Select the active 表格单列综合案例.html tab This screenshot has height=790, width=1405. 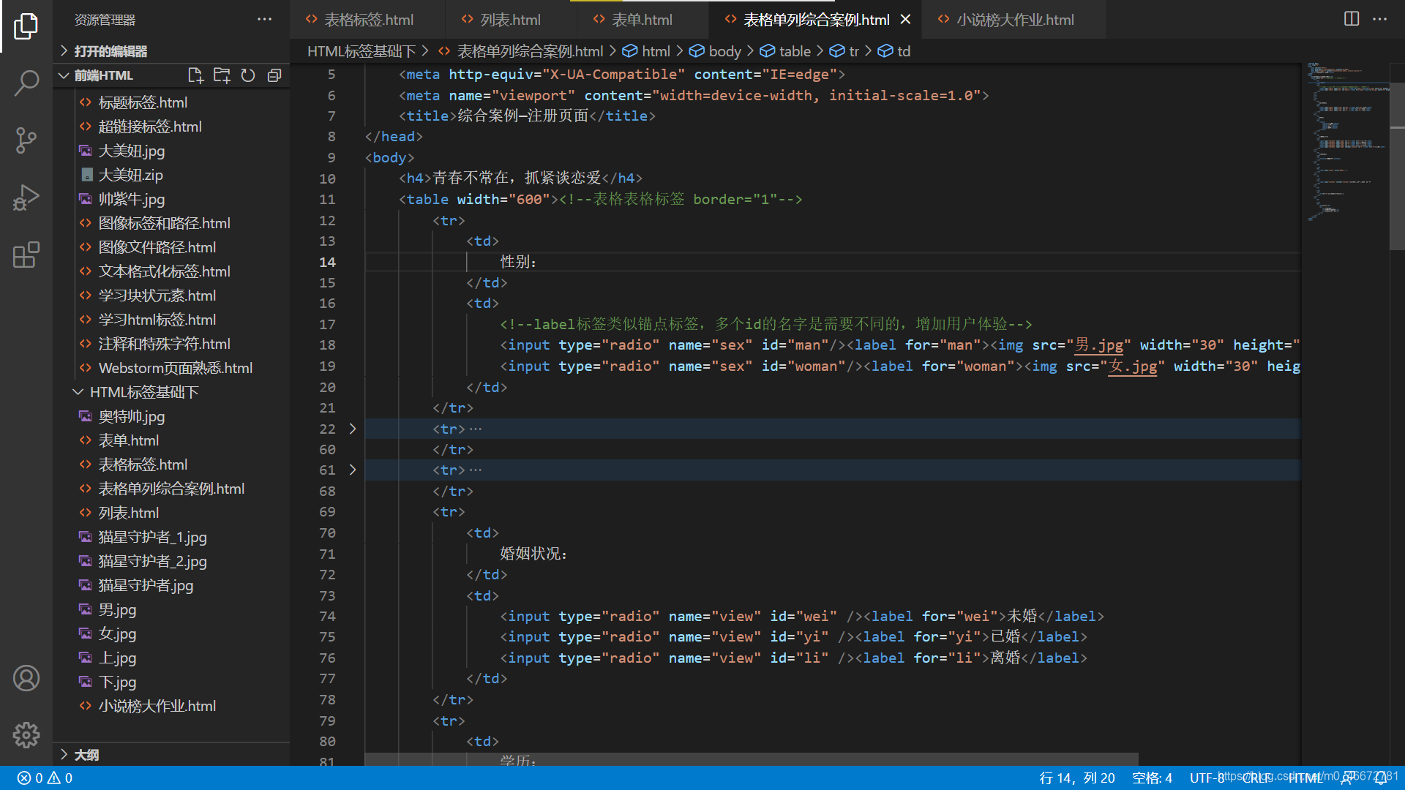(816, 20)
